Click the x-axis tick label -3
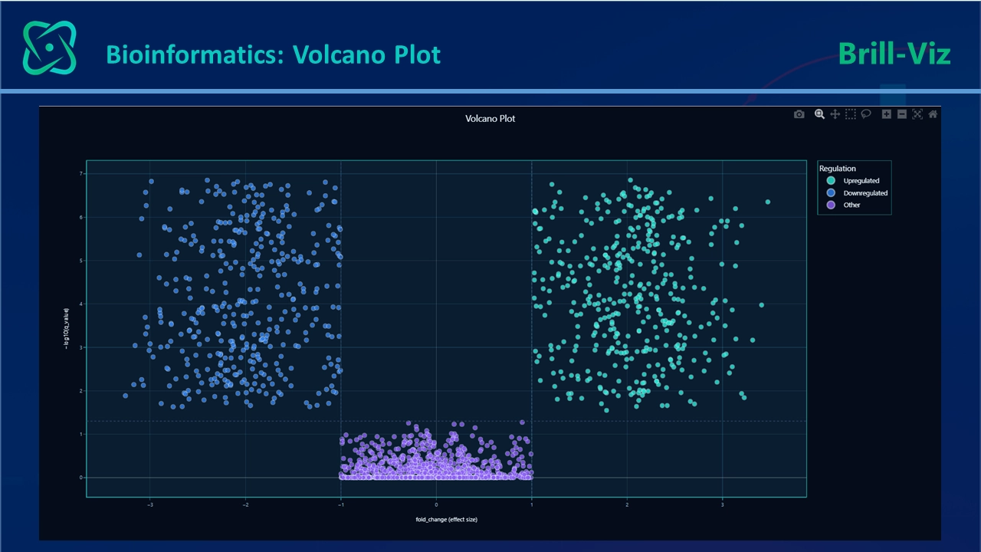The width and height of the screenshot is (981, 552). pyautogui.click(x=150, y=504)
